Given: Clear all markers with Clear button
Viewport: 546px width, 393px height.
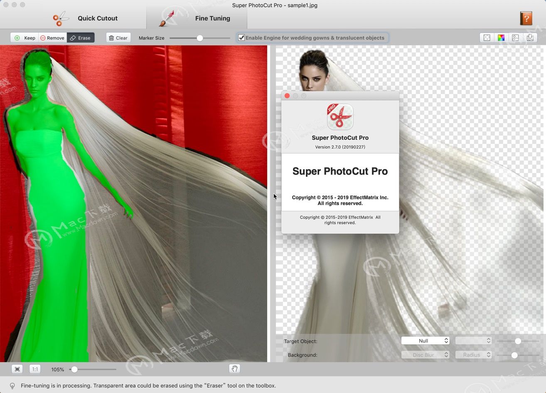Looking at the screenshot, I should coord(118,38).
